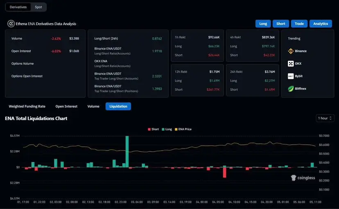This screenshot has width=339, height=209.
Task: Click the Trade button
Action: pos(299,24)
